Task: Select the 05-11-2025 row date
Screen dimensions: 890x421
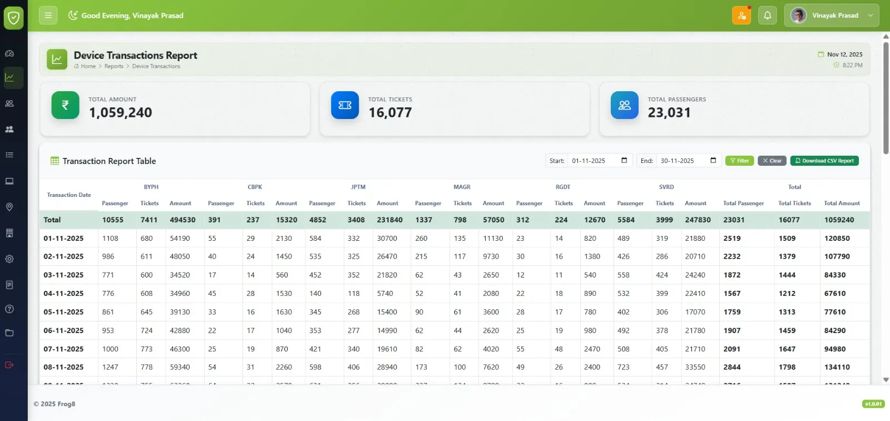Action: pyautogui.click(x=63, y=312)
